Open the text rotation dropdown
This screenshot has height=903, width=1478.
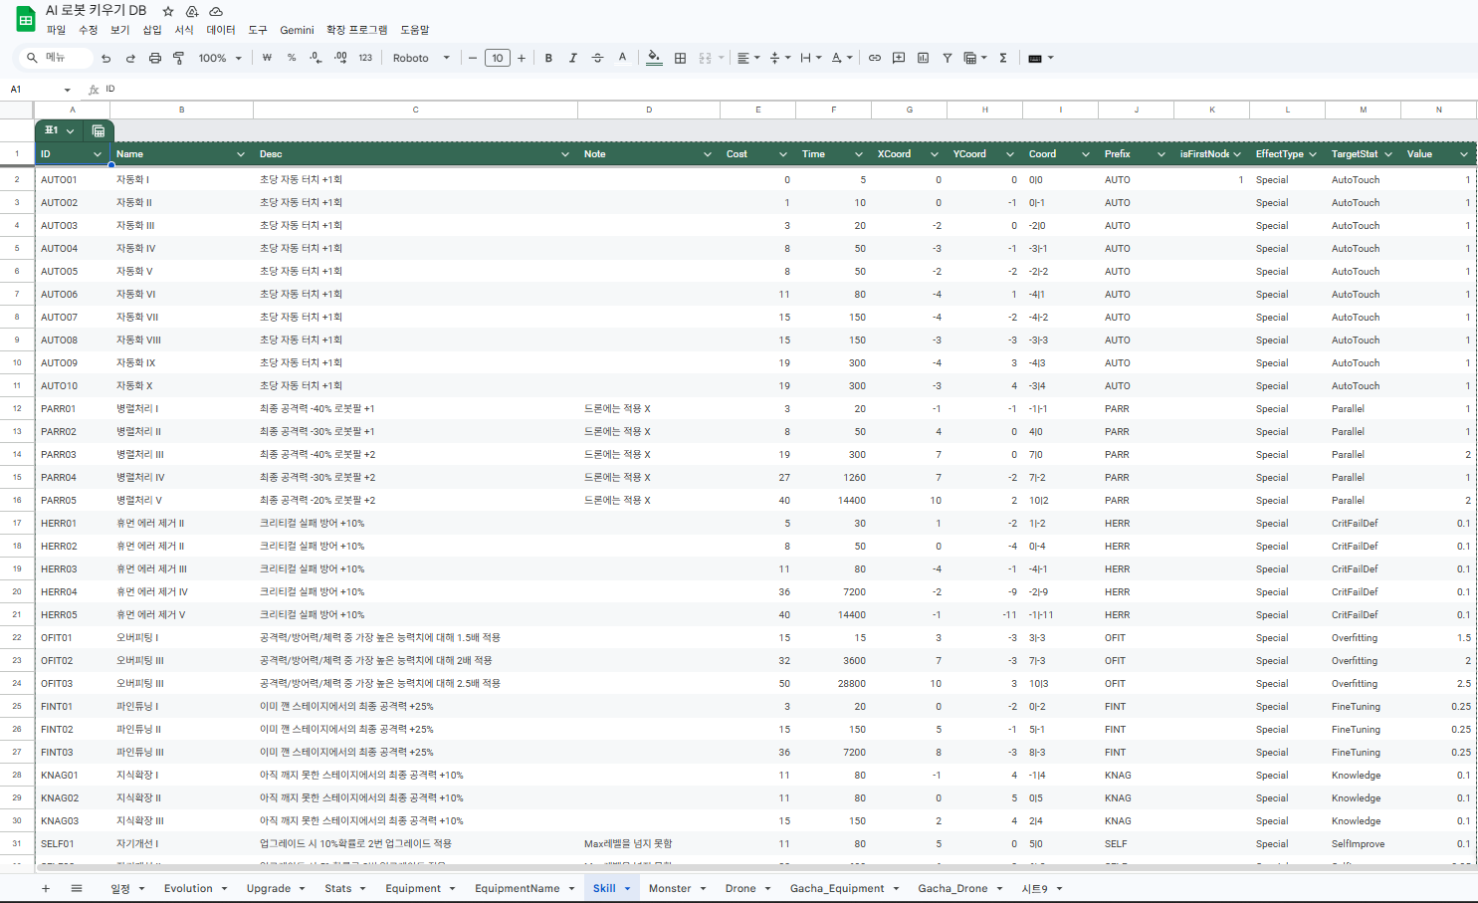pos(842,58)
